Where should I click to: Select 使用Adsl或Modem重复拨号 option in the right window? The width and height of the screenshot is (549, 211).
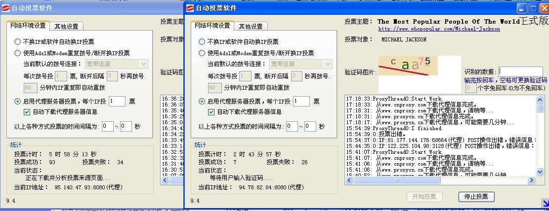pos(202,53)
